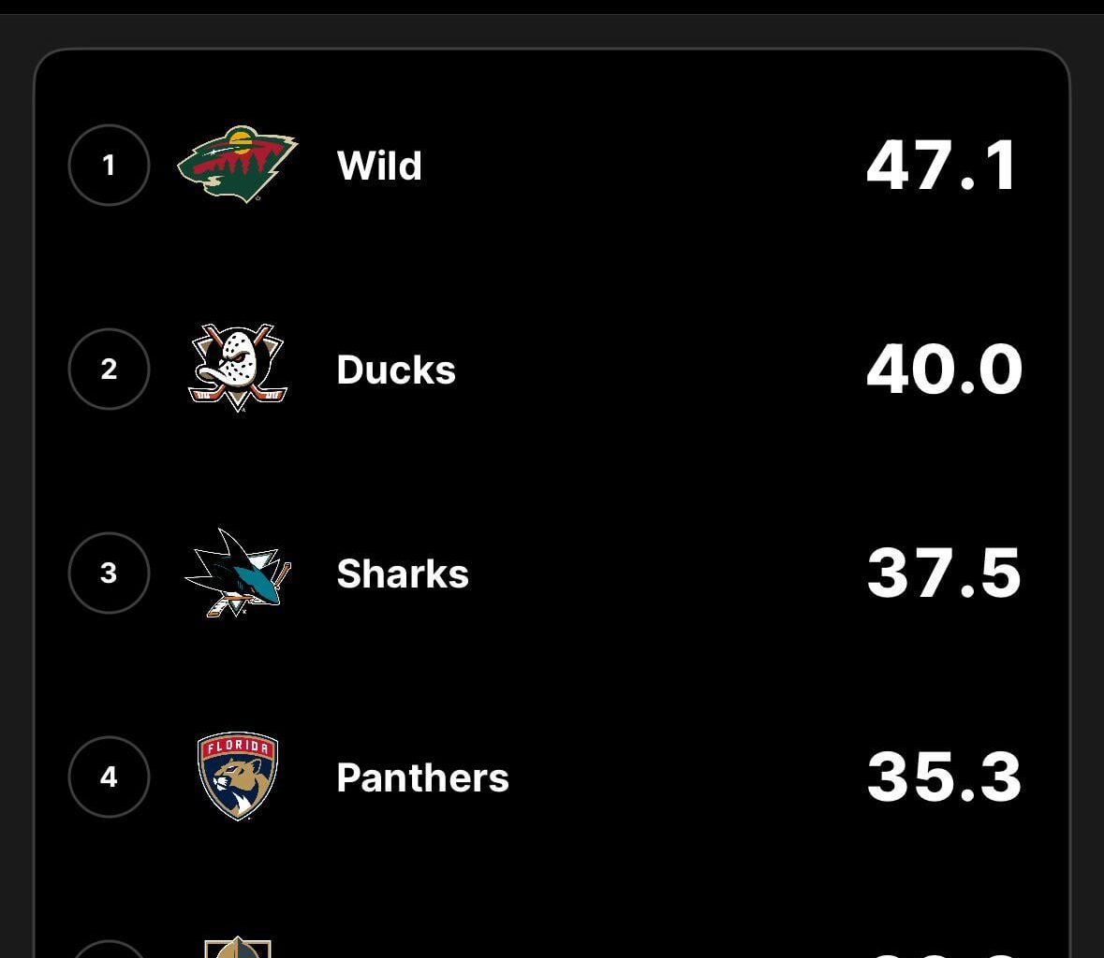Select the team name Ducks

pos(395,369)
